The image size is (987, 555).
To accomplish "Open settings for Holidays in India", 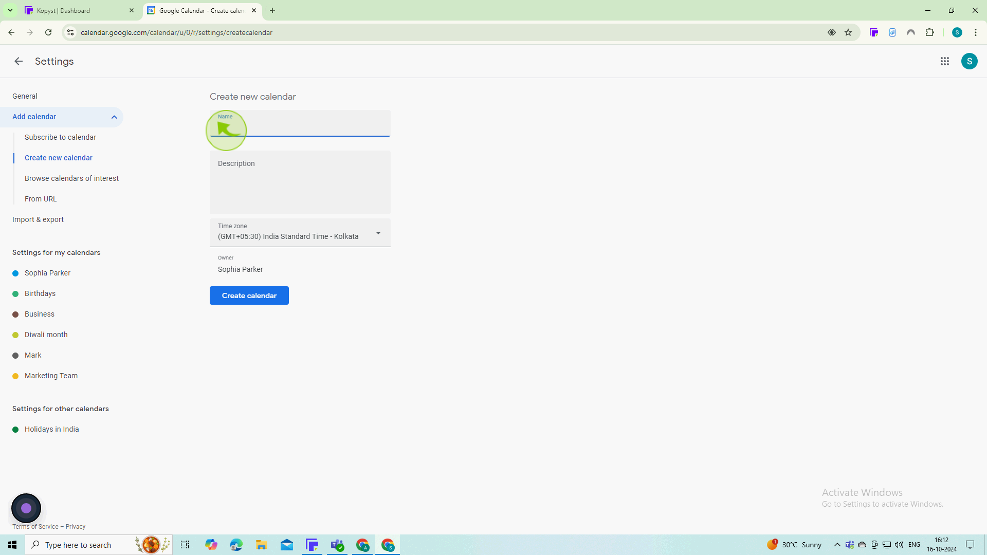I will pos(51,429).
